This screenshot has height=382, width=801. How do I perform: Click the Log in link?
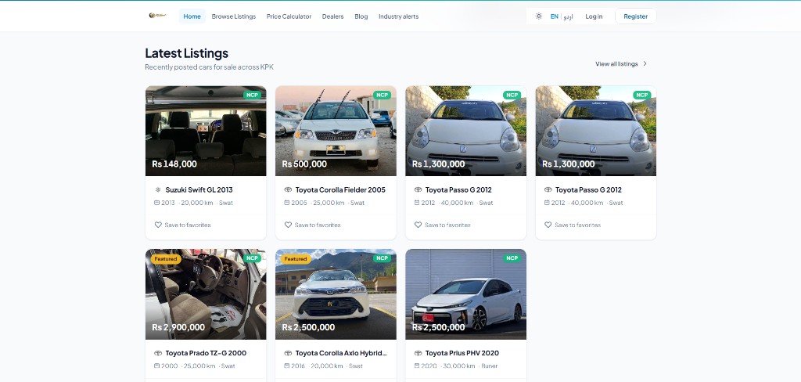(x=594, y=16)
